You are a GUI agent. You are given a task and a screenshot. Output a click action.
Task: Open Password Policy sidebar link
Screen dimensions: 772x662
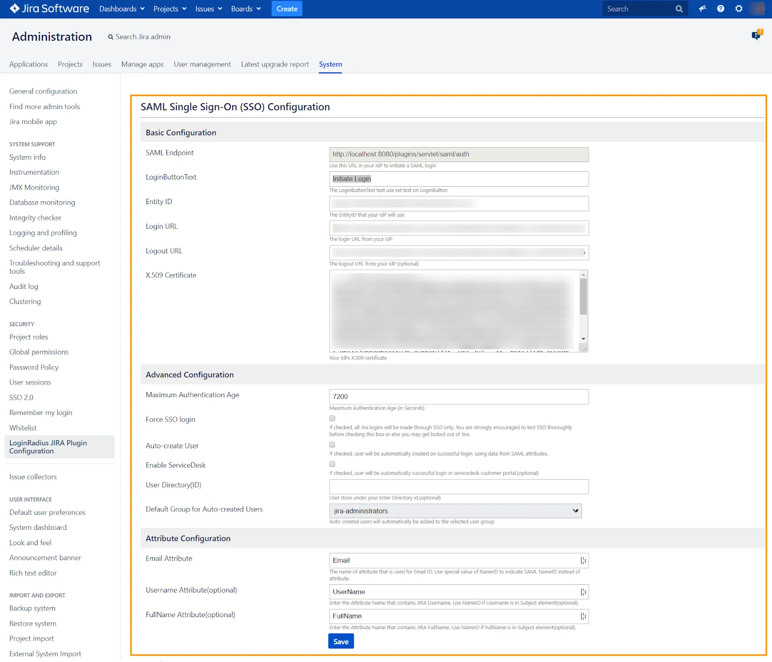[34, 367]
